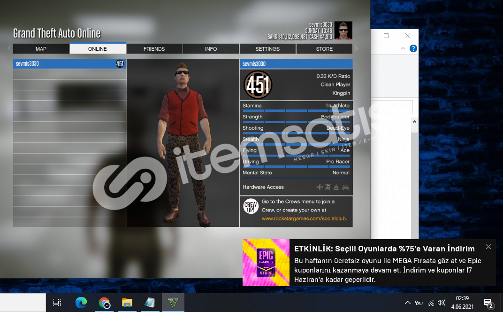This screenshot has height=312, width=503.
Task: Click the Strength stat bar
Action: tap(296, 122)
